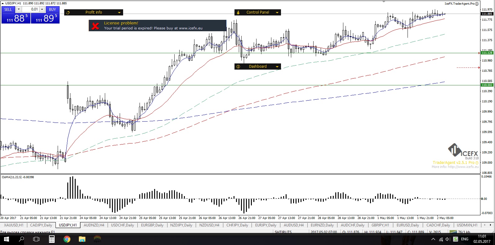Click the Dashboard info icon

click(x=238, y=67)
